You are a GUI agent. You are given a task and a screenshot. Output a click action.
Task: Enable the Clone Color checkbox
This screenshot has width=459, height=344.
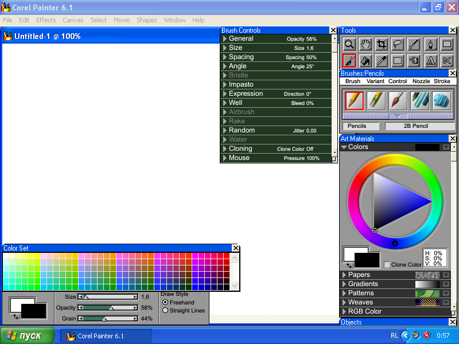[387, 264]
